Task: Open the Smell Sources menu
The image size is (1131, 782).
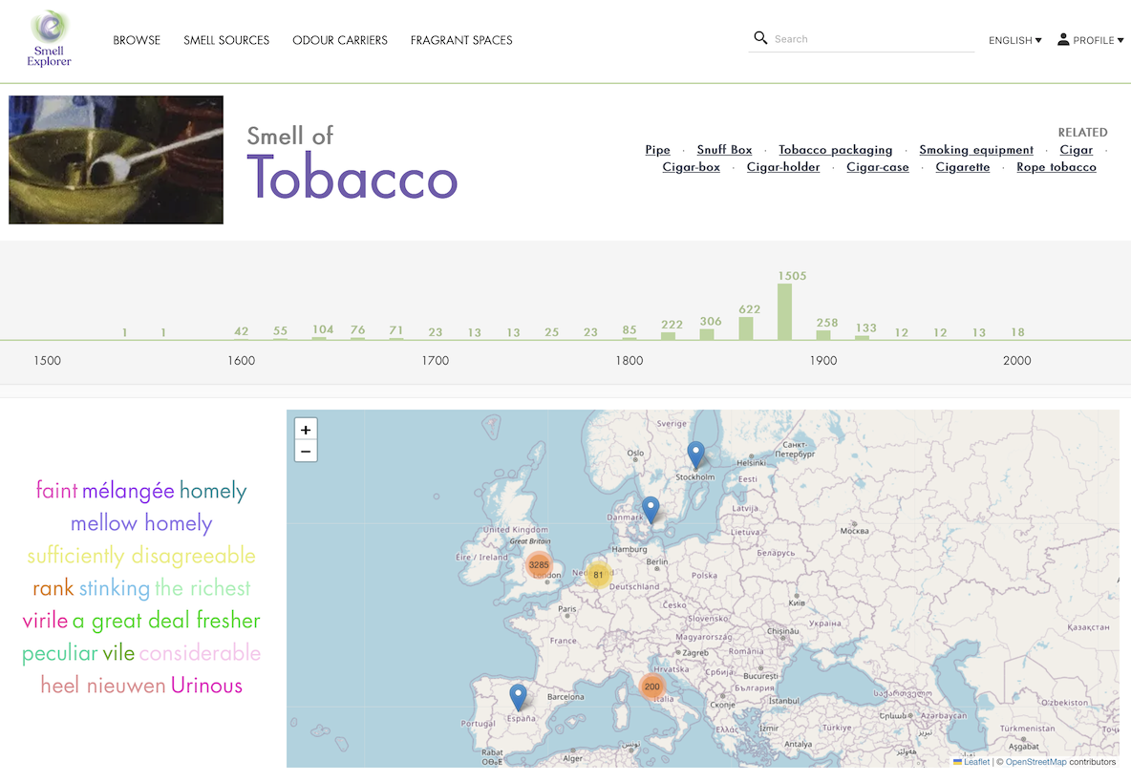Action: (226, 40)
